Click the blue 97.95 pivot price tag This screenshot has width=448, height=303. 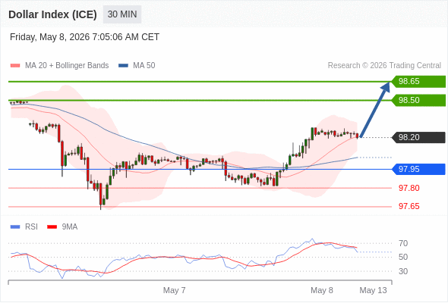click(418, 170)
